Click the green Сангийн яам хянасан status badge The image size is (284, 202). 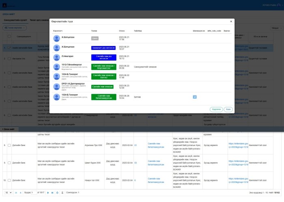(x=102, y=87)
